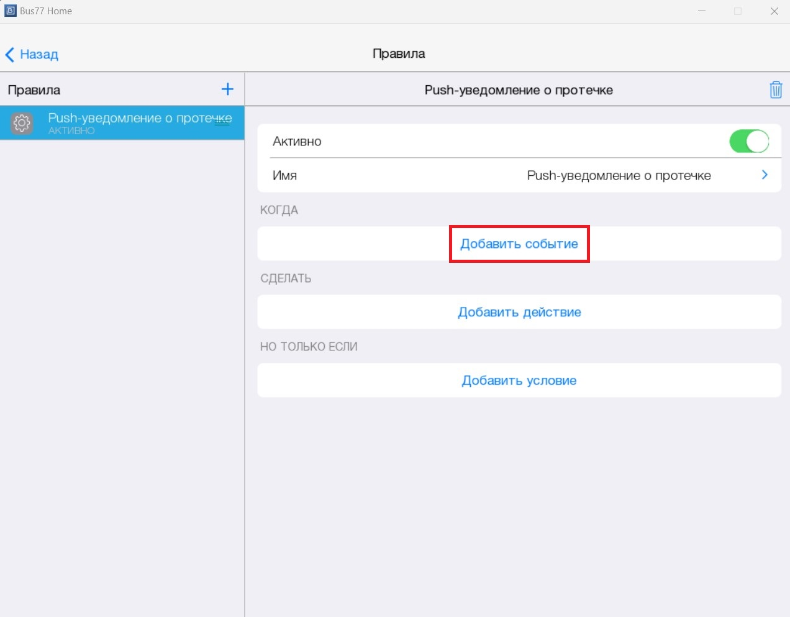
Task: Add a new rule with the plus icon
Action: coord(227,89)
